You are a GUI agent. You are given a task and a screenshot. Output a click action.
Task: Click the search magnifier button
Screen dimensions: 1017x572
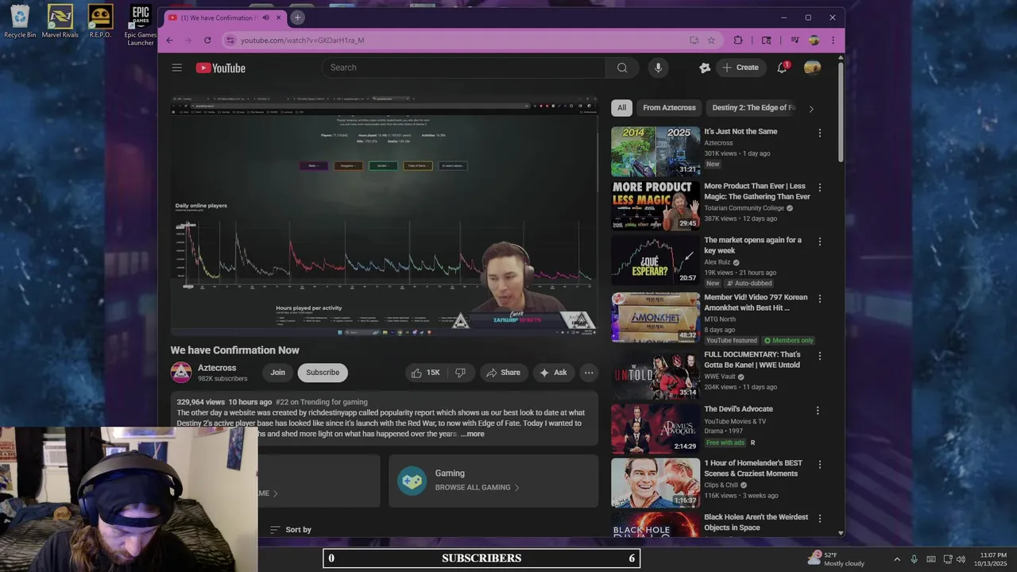pyautogui.click(x=622, y=68)
